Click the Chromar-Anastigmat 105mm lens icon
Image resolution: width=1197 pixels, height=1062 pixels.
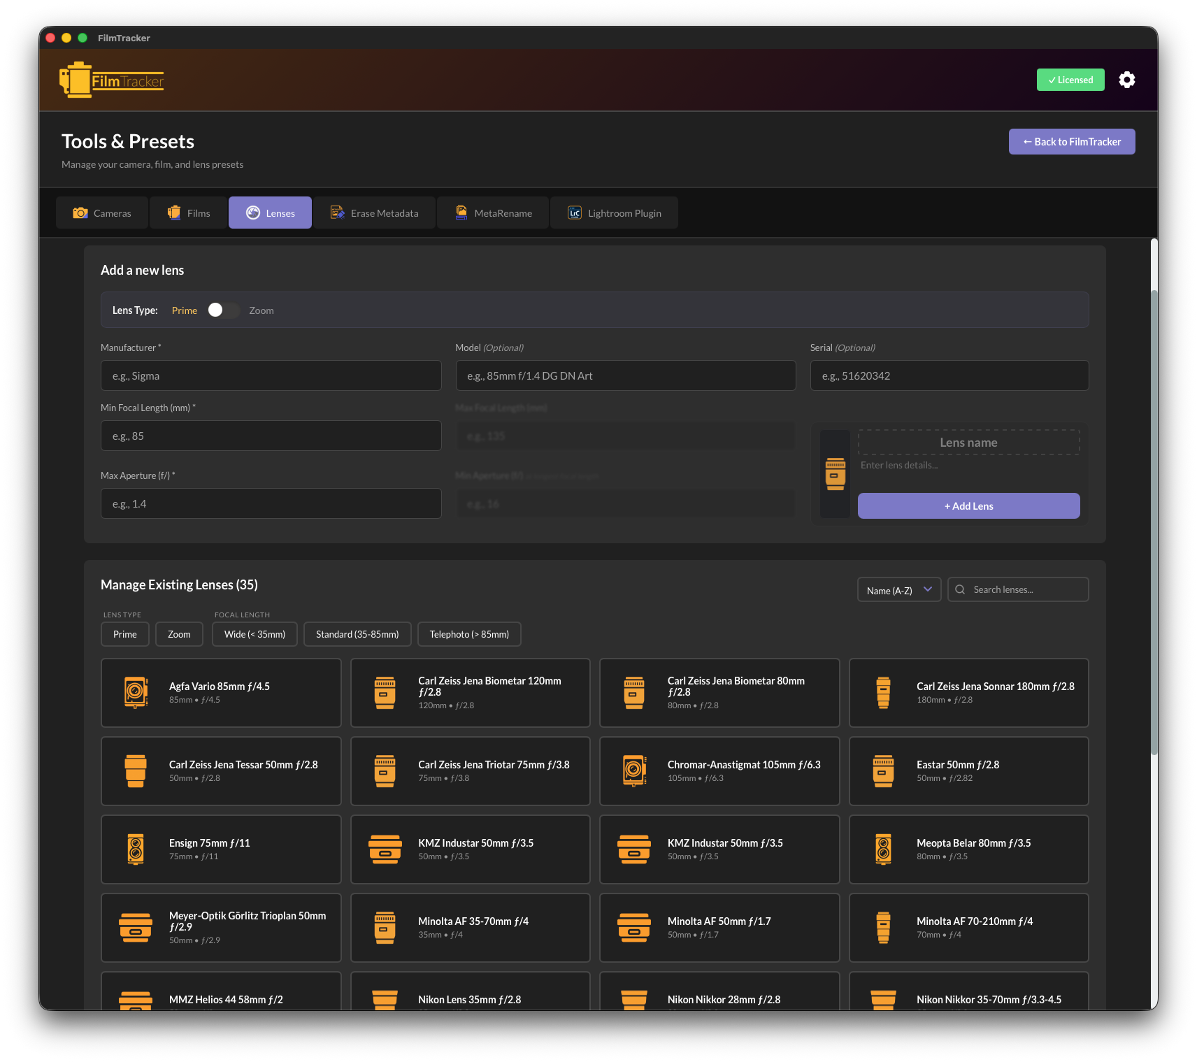tap(634, 770)
